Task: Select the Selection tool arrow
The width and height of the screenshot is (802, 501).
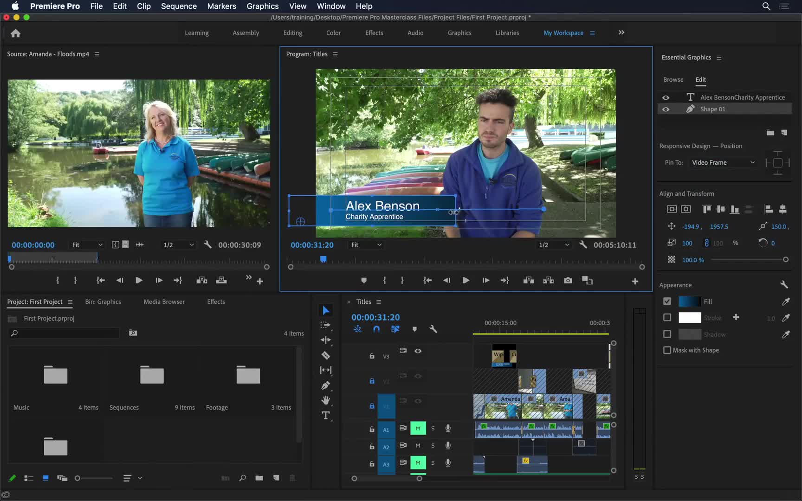Action: pos(326,310)
